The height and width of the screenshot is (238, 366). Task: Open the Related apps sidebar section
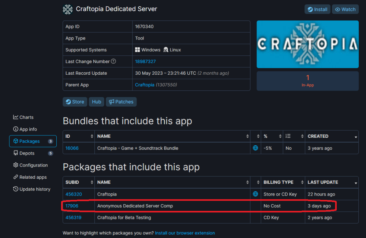[x=30, y=177]
